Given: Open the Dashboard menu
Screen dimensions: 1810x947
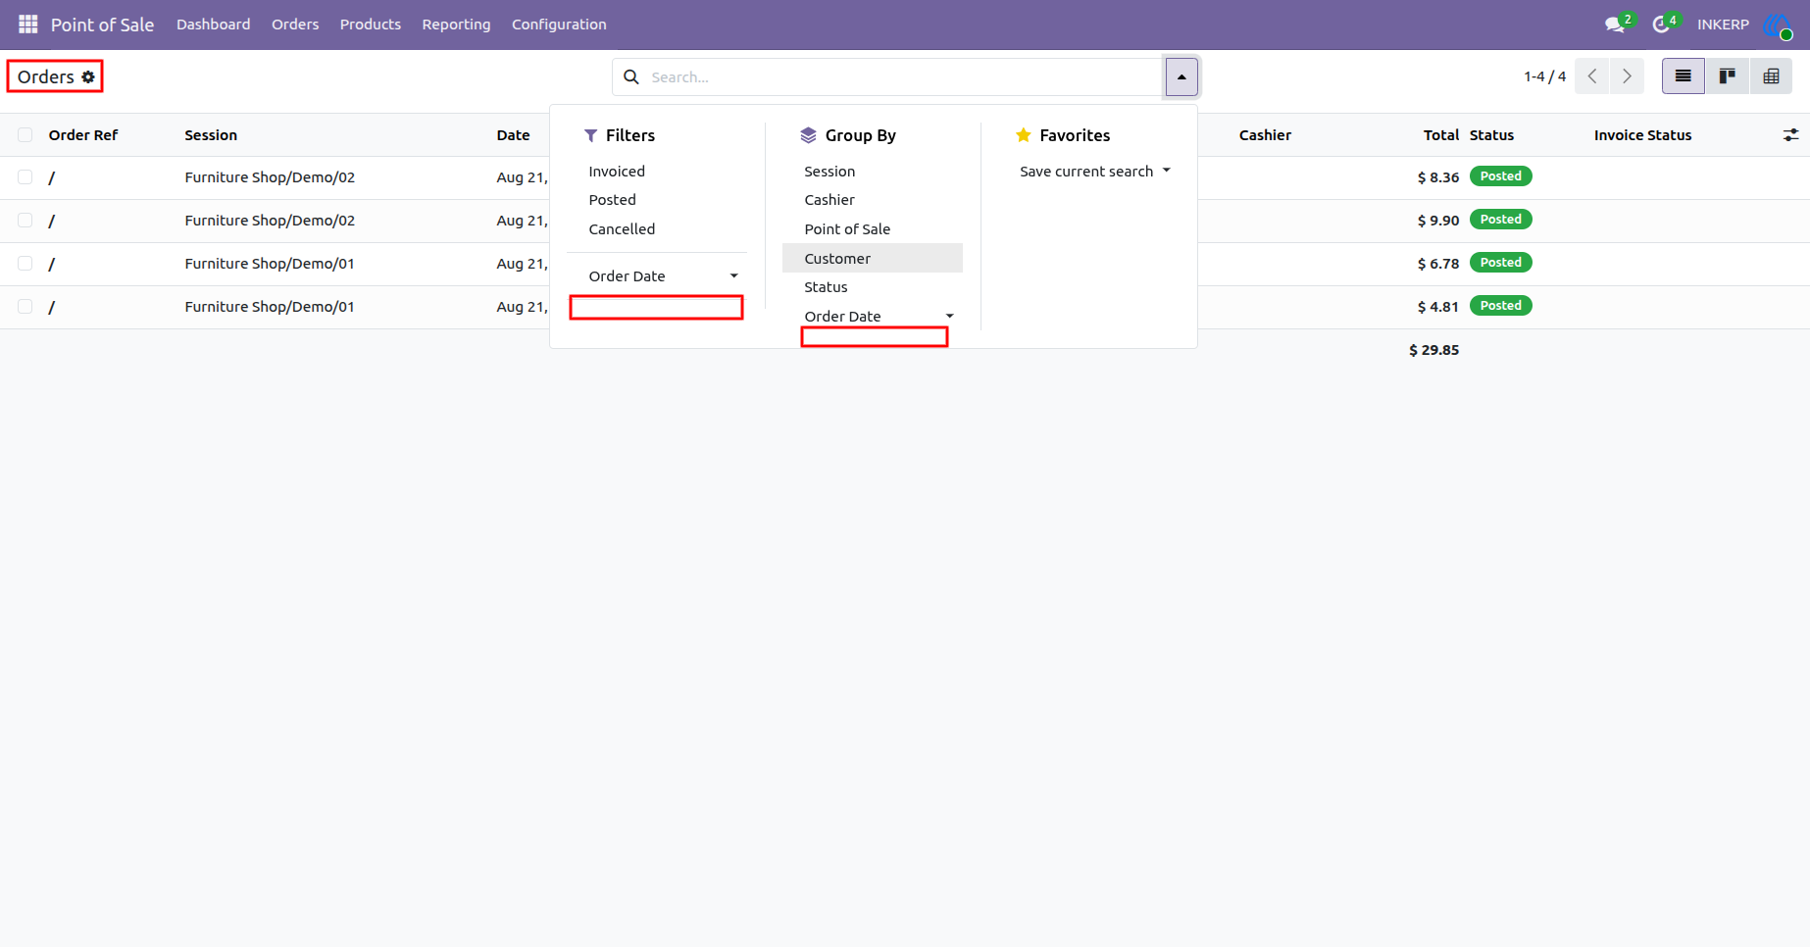Looking at the screenshot, I should click(214, 25).
